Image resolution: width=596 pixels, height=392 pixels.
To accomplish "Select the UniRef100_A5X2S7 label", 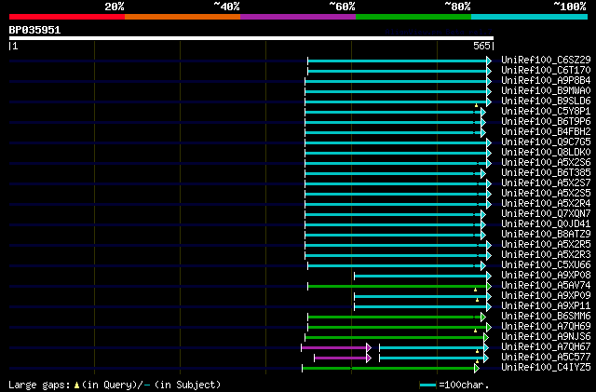I will click(546, 183).
